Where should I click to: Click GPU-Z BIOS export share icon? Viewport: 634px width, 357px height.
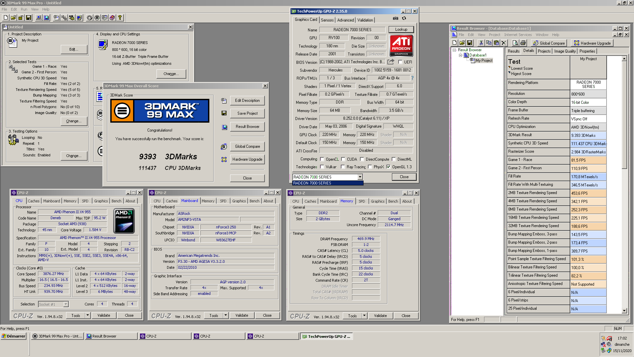[391, 61]
